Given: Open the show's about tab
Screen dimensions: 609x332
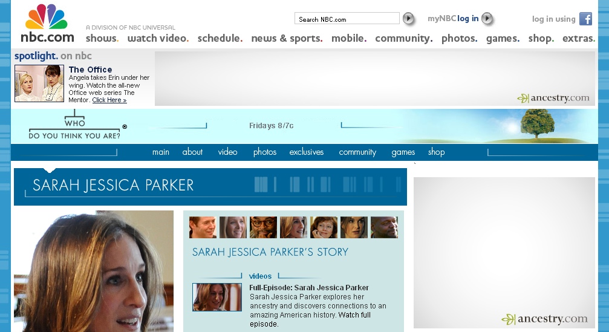Looking at the screenshot, I should click(193, 152).
